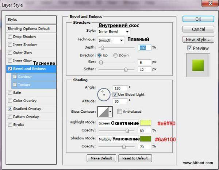
Task: Click the Depth slider handle
Action: pos(102,48)
